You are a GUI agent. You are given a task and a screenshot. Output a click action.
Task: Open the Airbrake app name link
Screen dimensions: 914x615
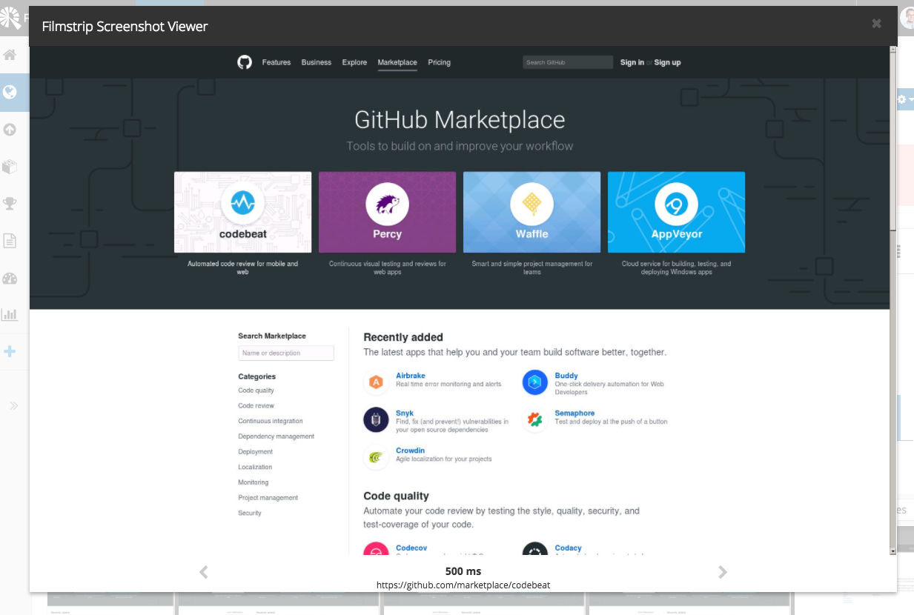pos(411,376)
